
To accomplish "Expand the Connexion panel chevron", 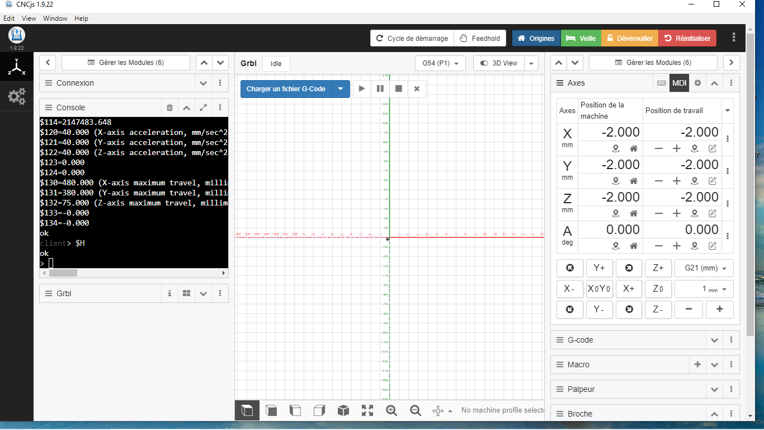I will point(203,83).
